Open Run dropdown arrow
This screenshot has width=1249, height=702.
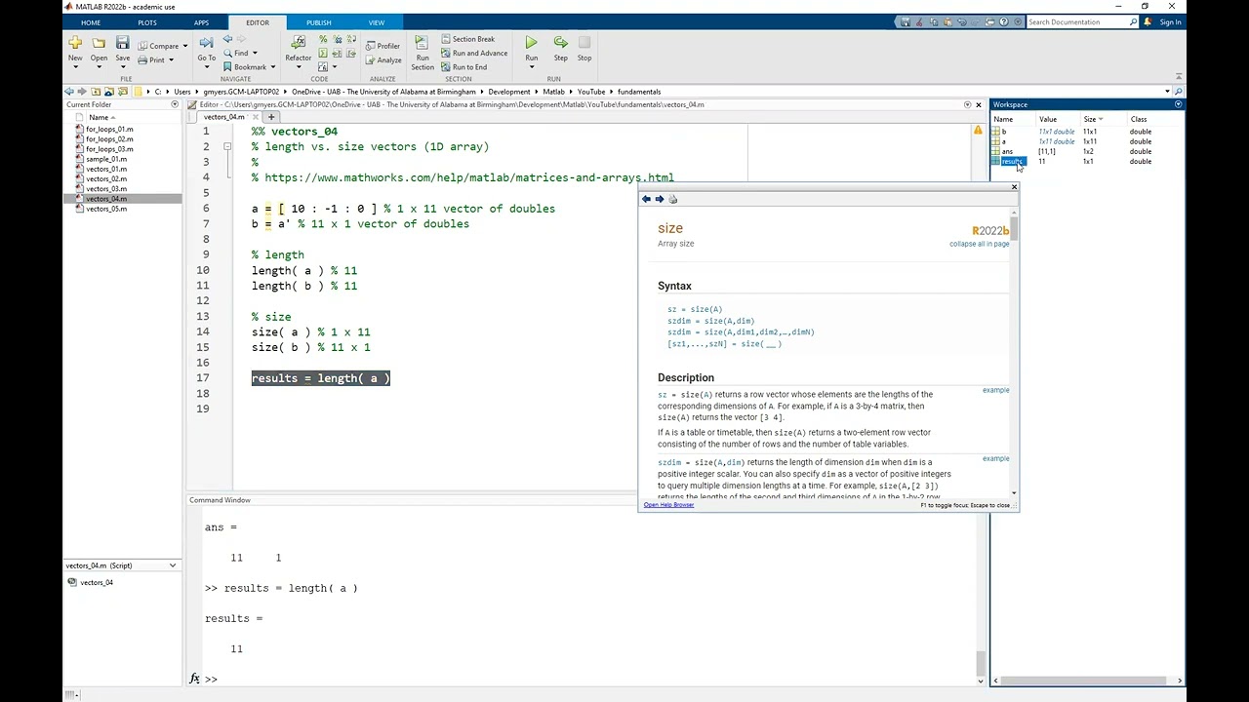tap(532, 66)
